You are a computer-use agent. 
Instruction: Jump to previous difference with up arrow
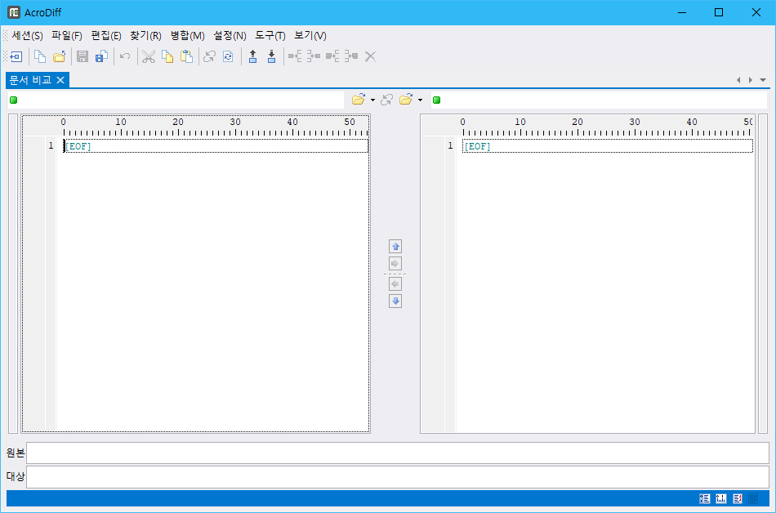[x=253, y=56]
